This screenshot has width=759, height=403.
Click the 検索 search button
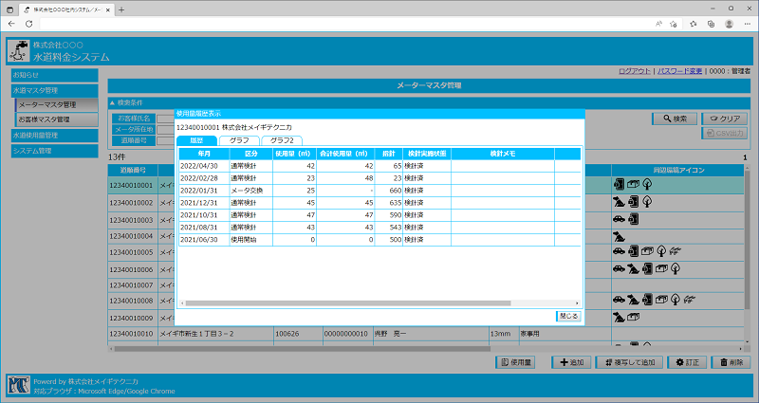tap(675, 119)
